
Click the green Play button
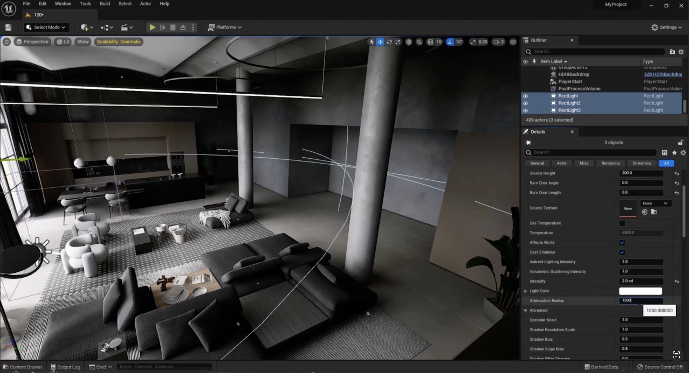point(152,27)
